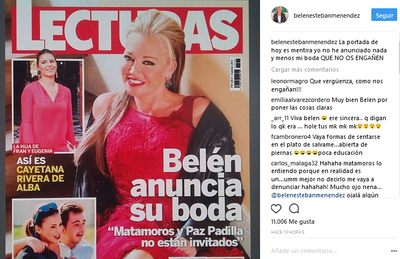Image resolution: width=400 pixels, height=259 pixels.
Task: Click the caption author username belenestebanmenendez
Action: click(304, 42)
